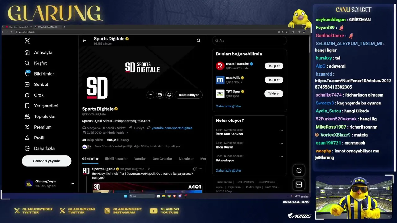This screenshot has width=397, height=223.
Task: Click the Takip ediliyor button
Action: pos(189,95)
